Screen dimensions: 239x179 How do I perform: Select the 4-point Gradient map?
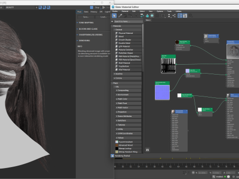coord(128,142)
